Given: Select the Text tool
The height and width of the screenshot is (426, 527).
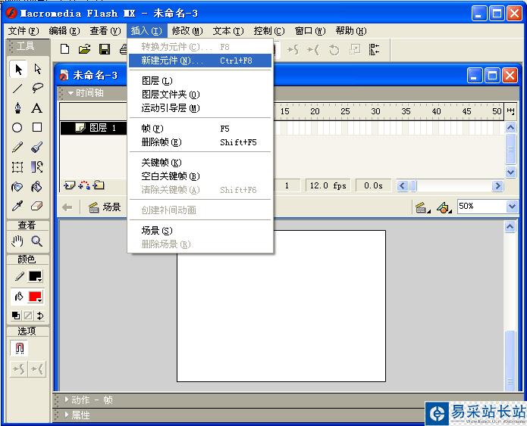Looking at the screenshot, I should (x=37, y=108).
